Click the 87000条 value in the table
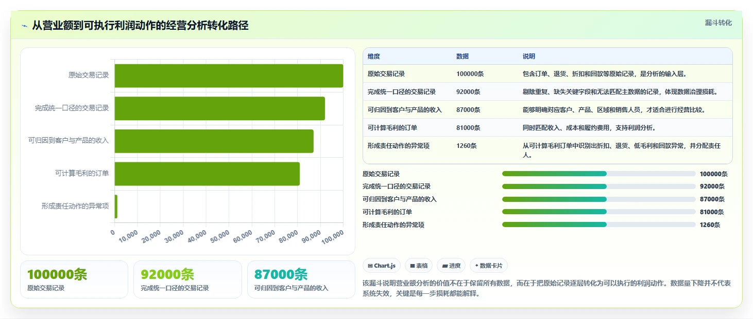753x319 pixels. (x=468, y=110)
